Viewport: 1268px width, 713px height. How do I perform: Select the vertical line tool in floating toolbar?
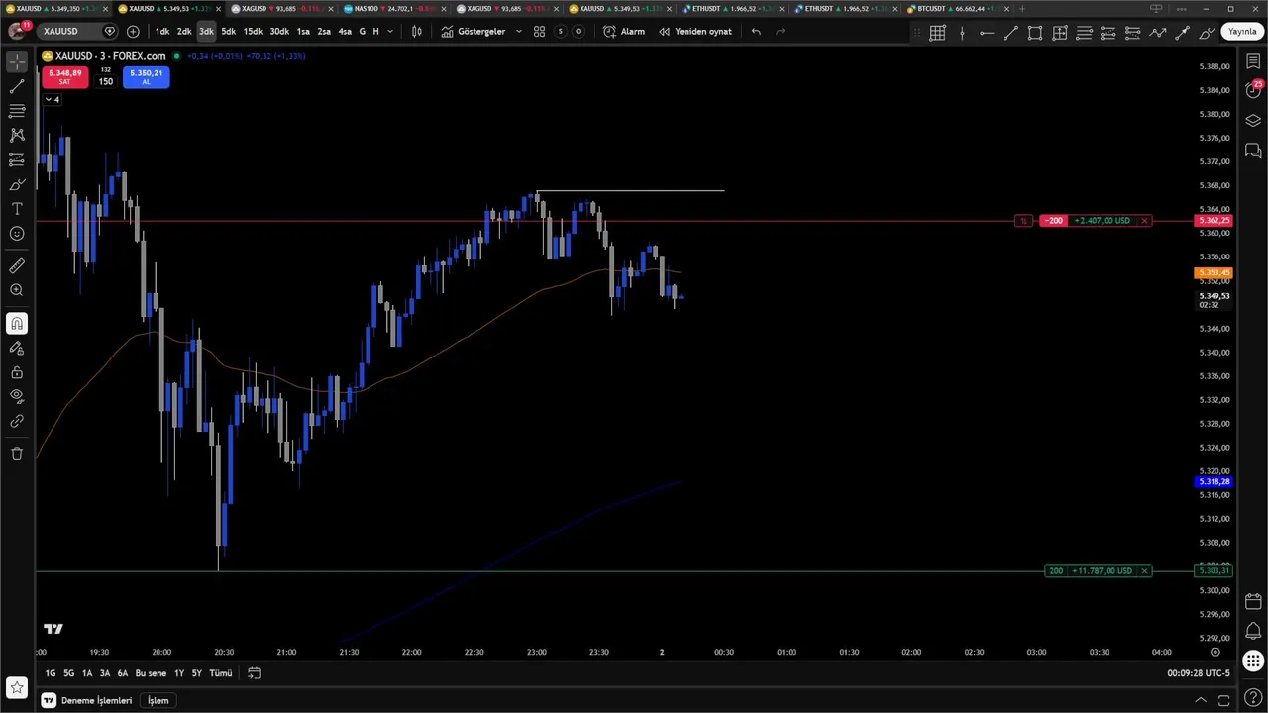[962, 33]
